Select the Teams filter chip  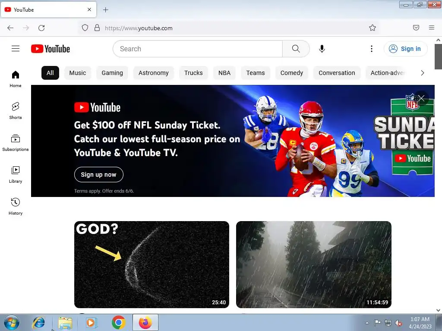[x=256, y=73]
